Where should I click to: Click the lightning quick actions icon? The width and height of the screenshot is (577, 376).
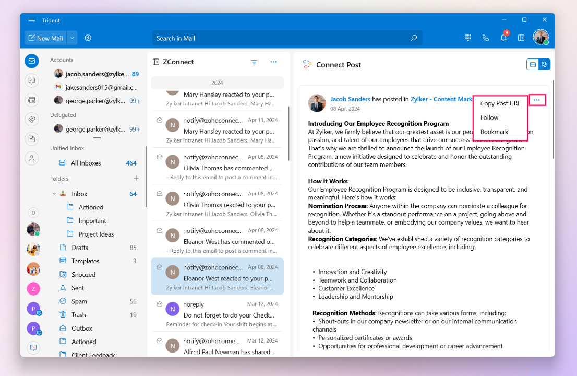(88, 38)
